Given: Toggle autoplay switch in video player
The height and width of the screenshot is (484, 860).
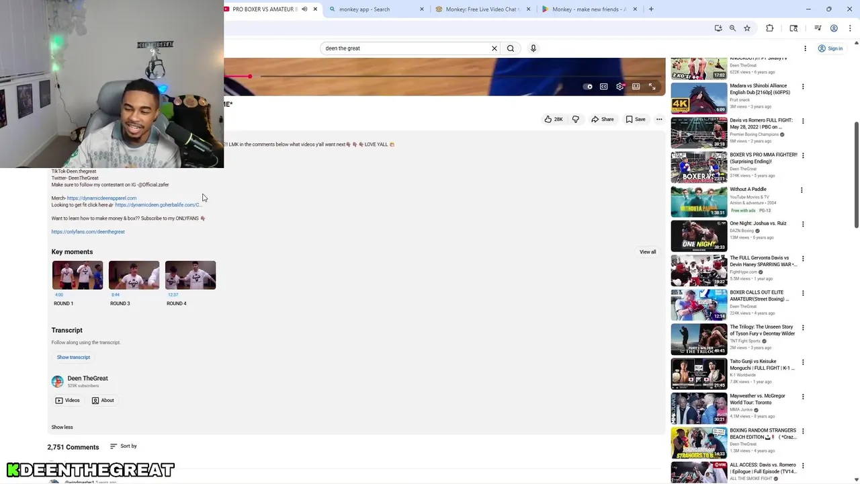Looking at the screenshot, I should point(588,87).
